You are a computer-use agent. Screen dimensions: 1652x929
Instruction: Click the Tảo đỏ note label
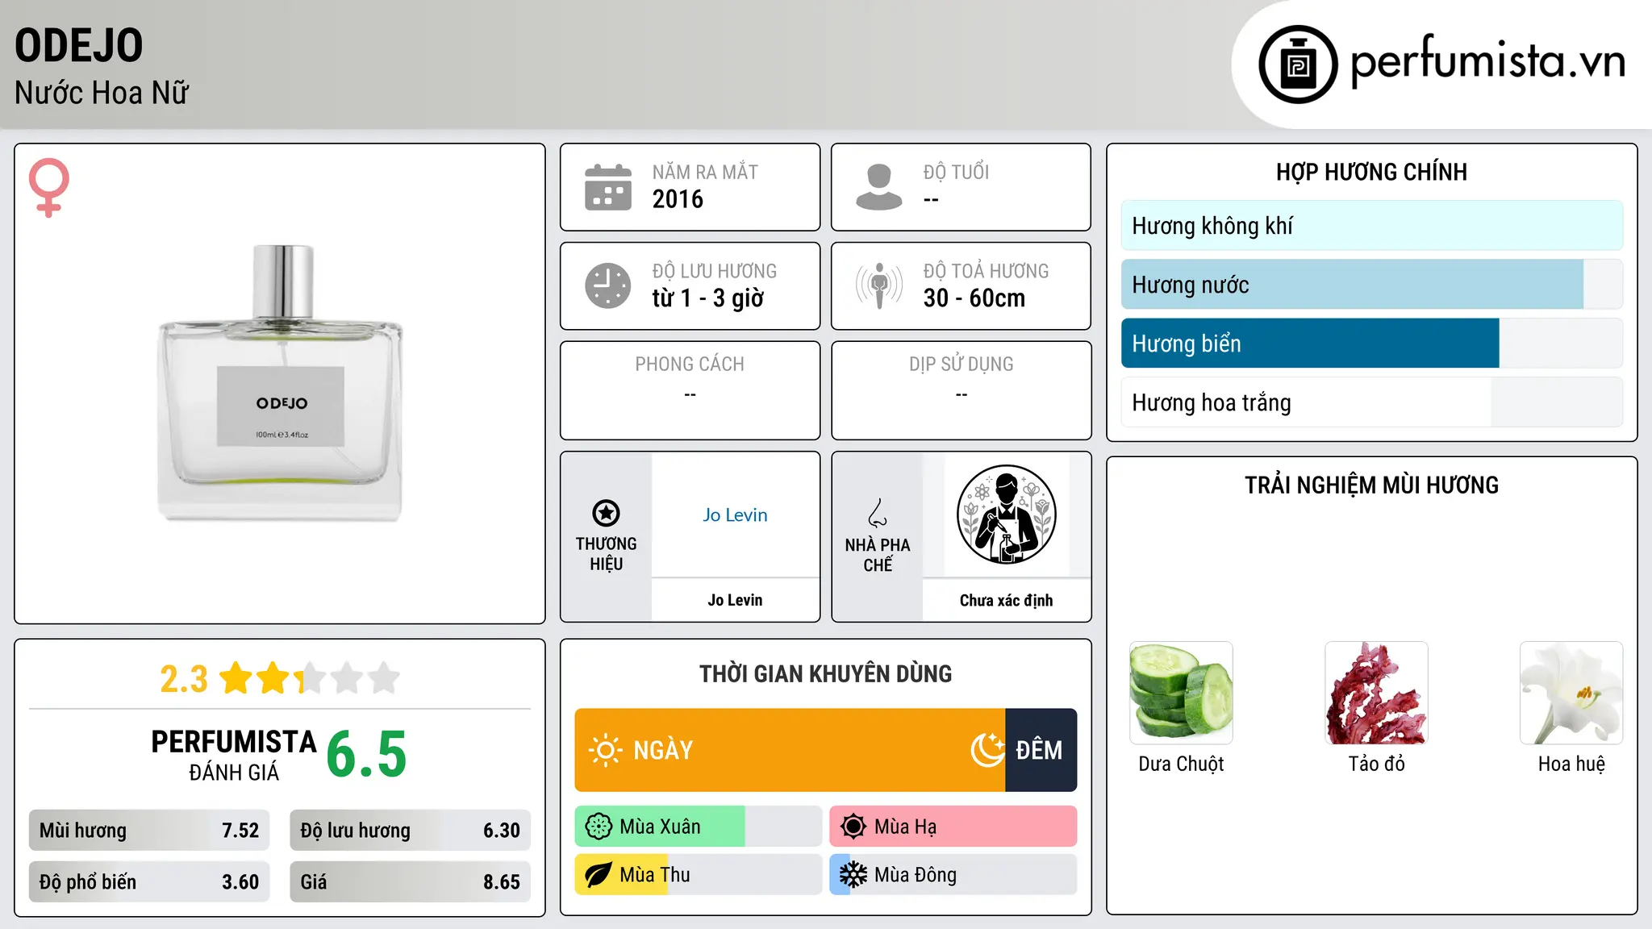coord(1376,764)
